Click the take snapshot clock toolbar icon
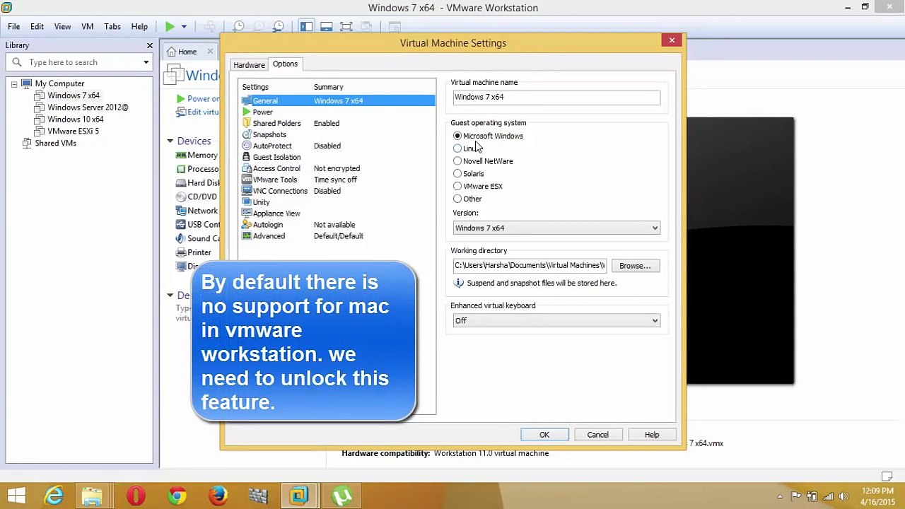This screenshot has width=905, height=509. 239,27
